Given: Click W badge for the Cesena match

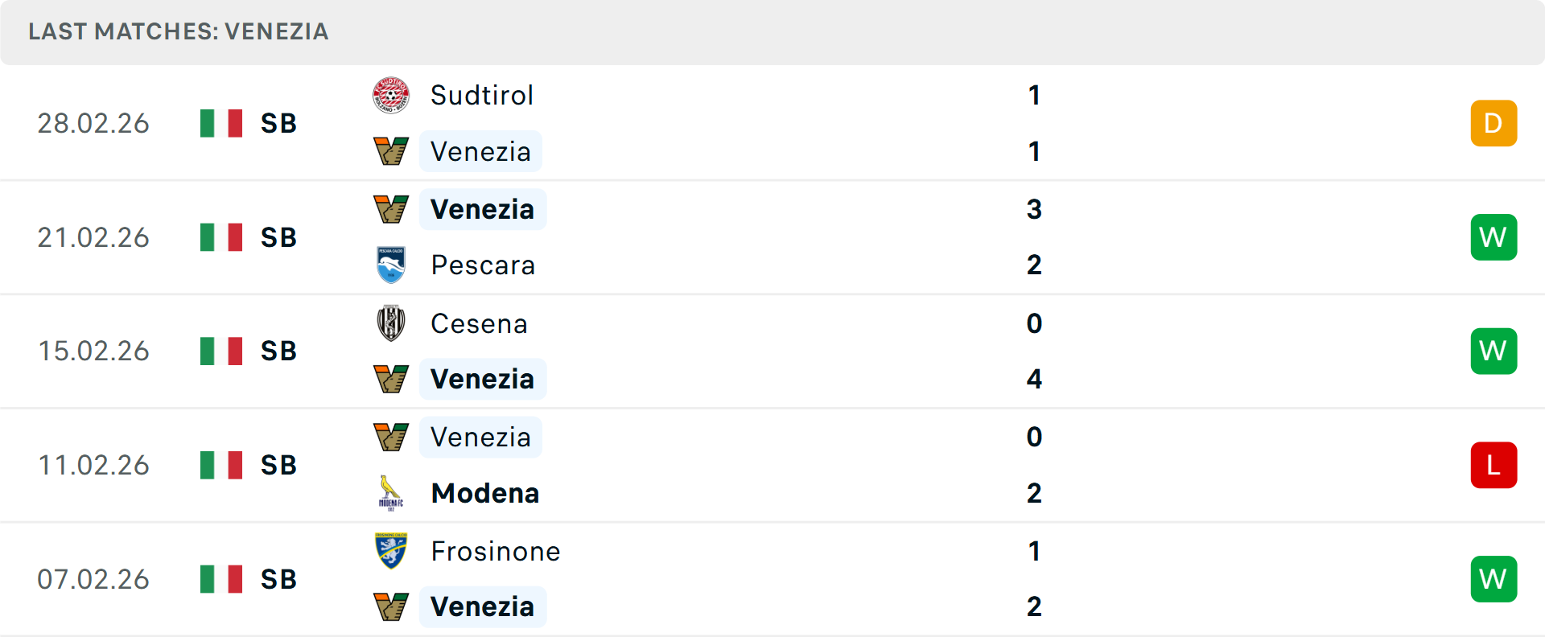Looking at the screenshot, I should [x=1493, y=351].
